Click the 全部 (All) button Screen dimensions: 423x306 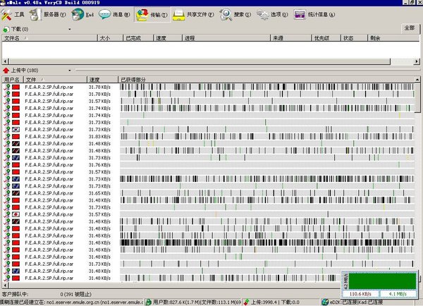[x=409, y=28]
